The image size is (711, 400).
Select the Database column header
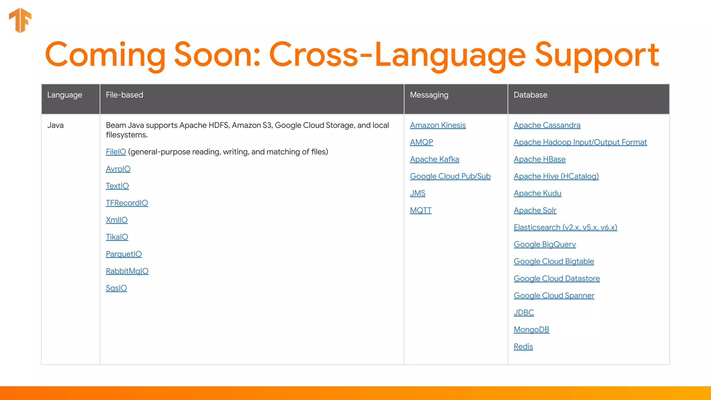pyautogui.click(x=588, y=99)
